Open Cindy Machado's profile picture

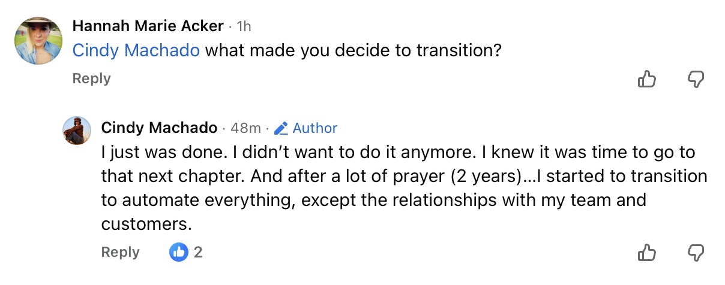77,131
